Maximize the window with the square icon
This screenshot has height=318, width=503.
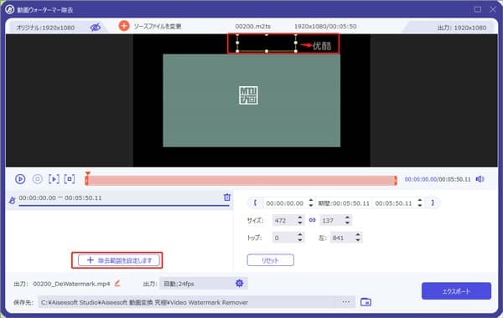click(477, 9)
